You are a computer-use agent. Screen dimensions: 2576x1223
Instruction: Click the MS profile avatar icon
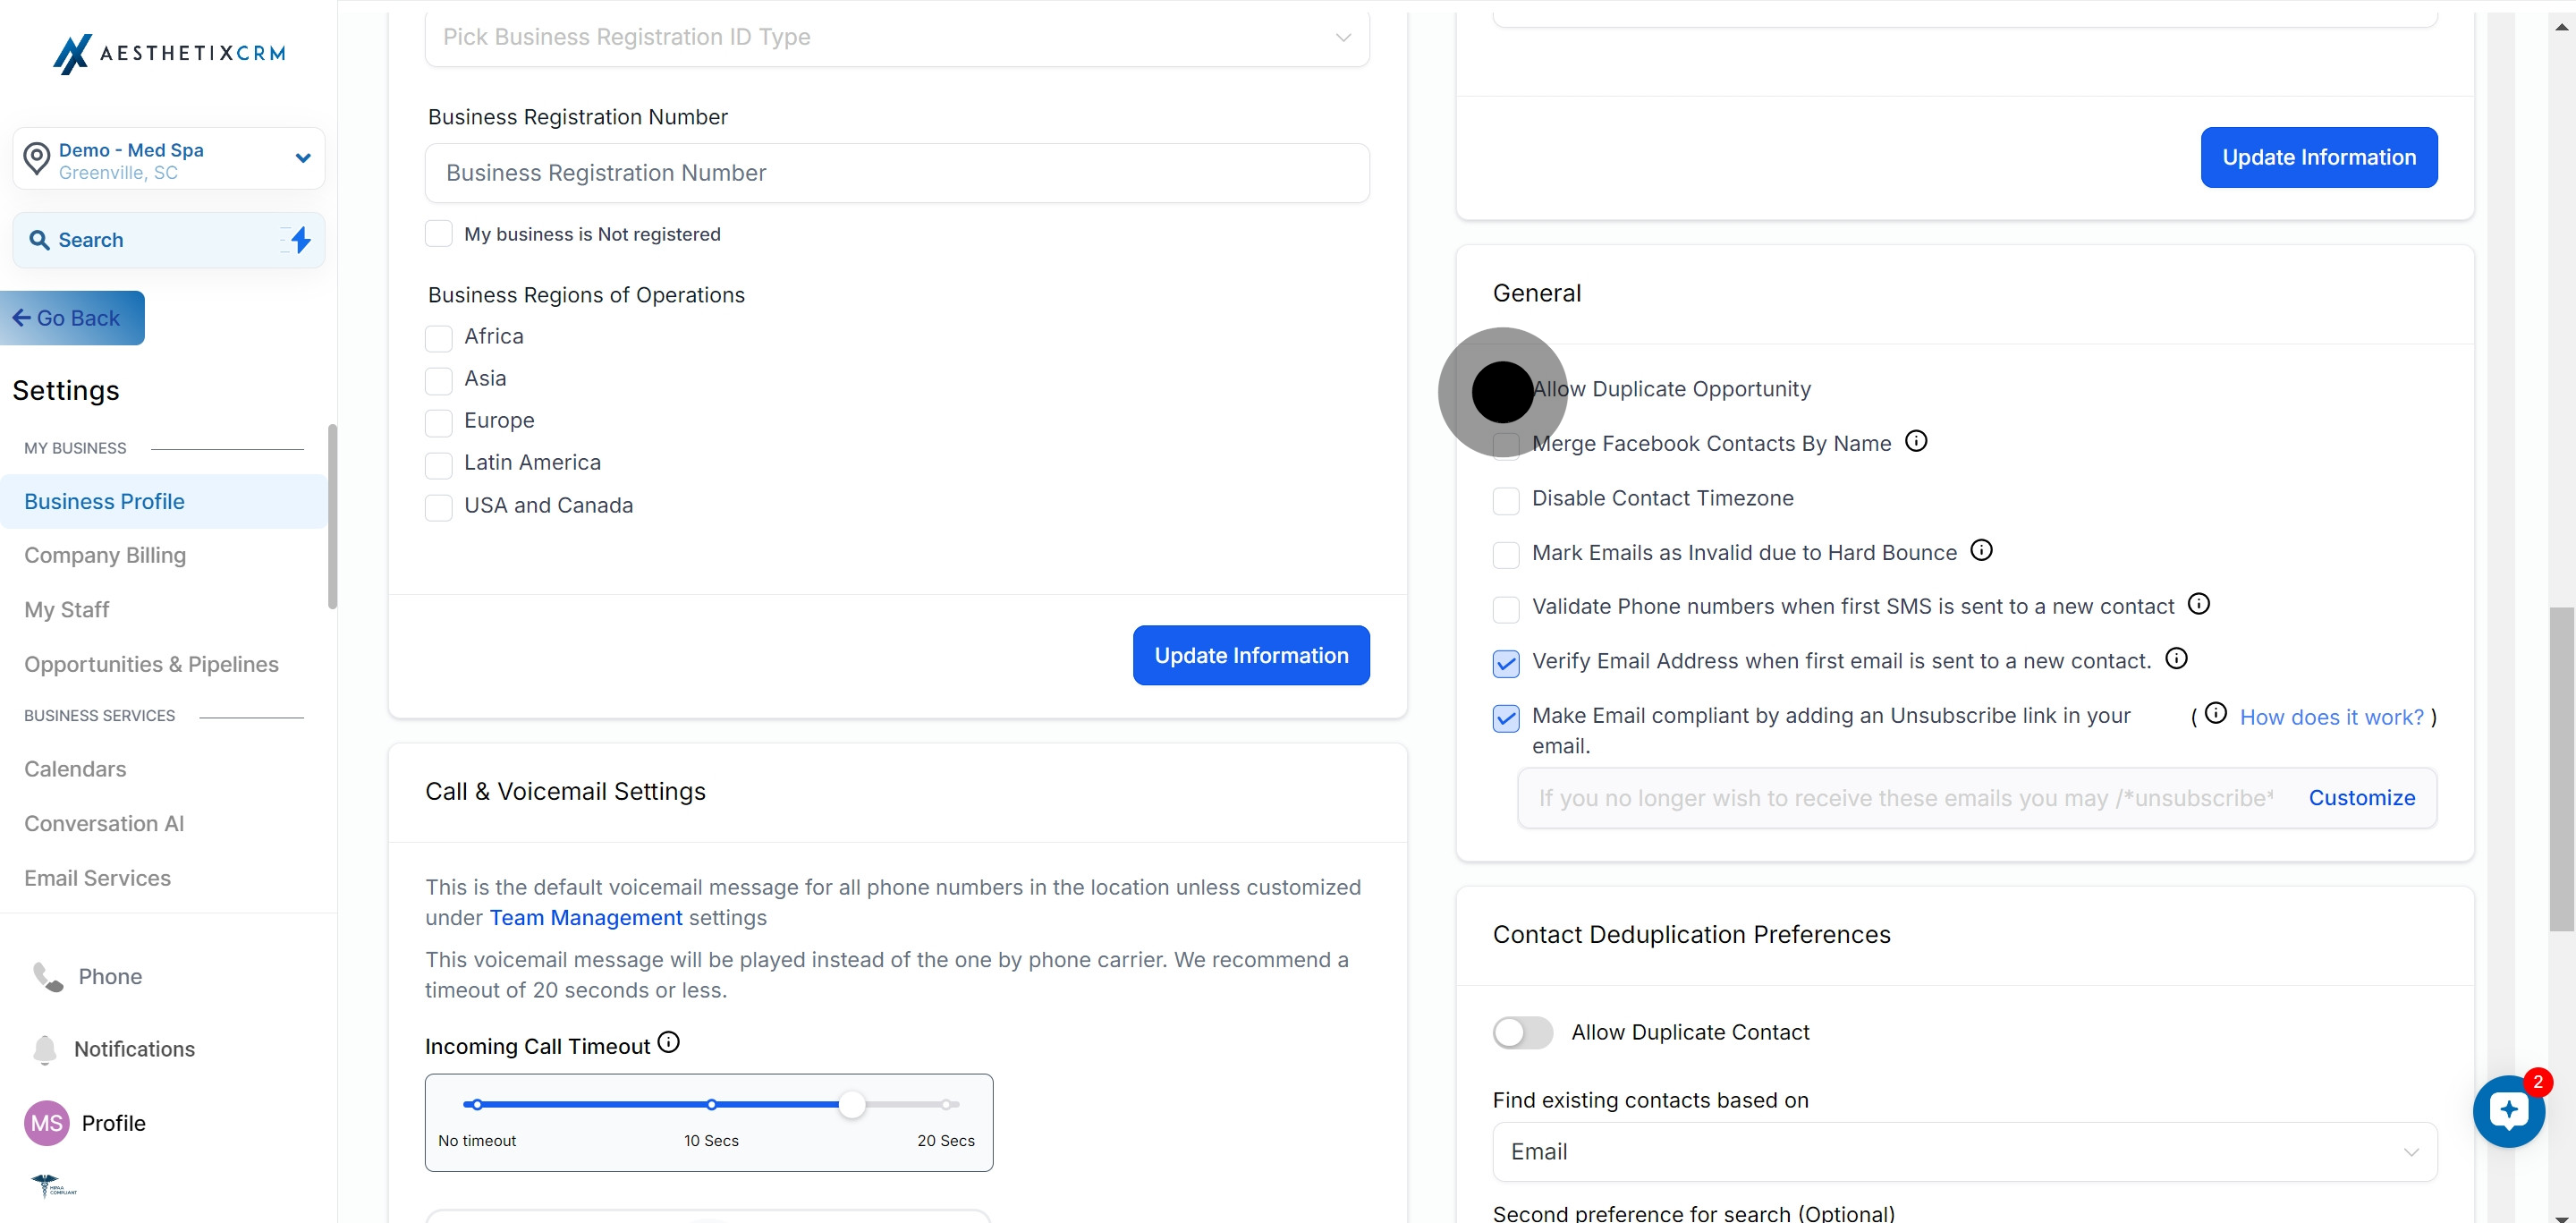pos(46,1122)
